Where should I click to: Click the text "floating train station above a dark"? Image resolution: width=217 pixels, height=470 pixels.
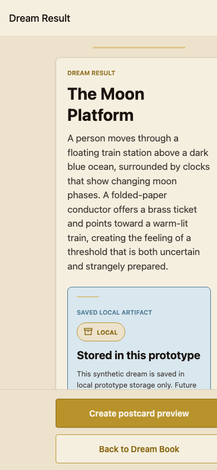pos(137,153)
